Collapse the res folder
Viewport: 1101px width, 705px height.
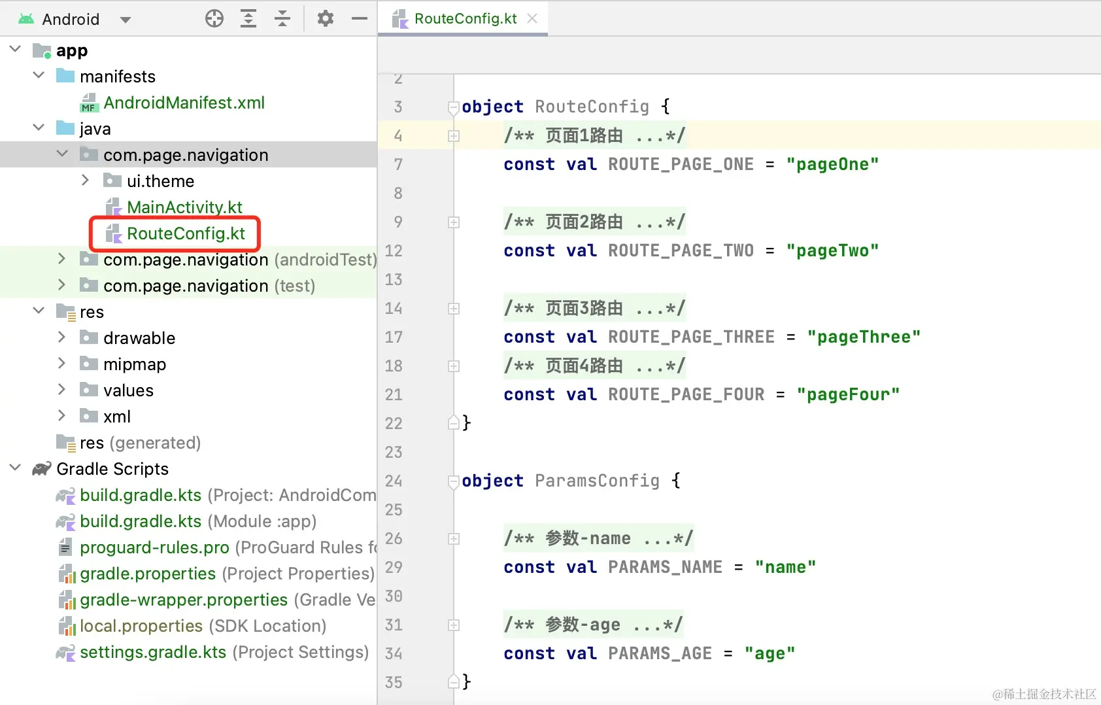click(39, 311)
